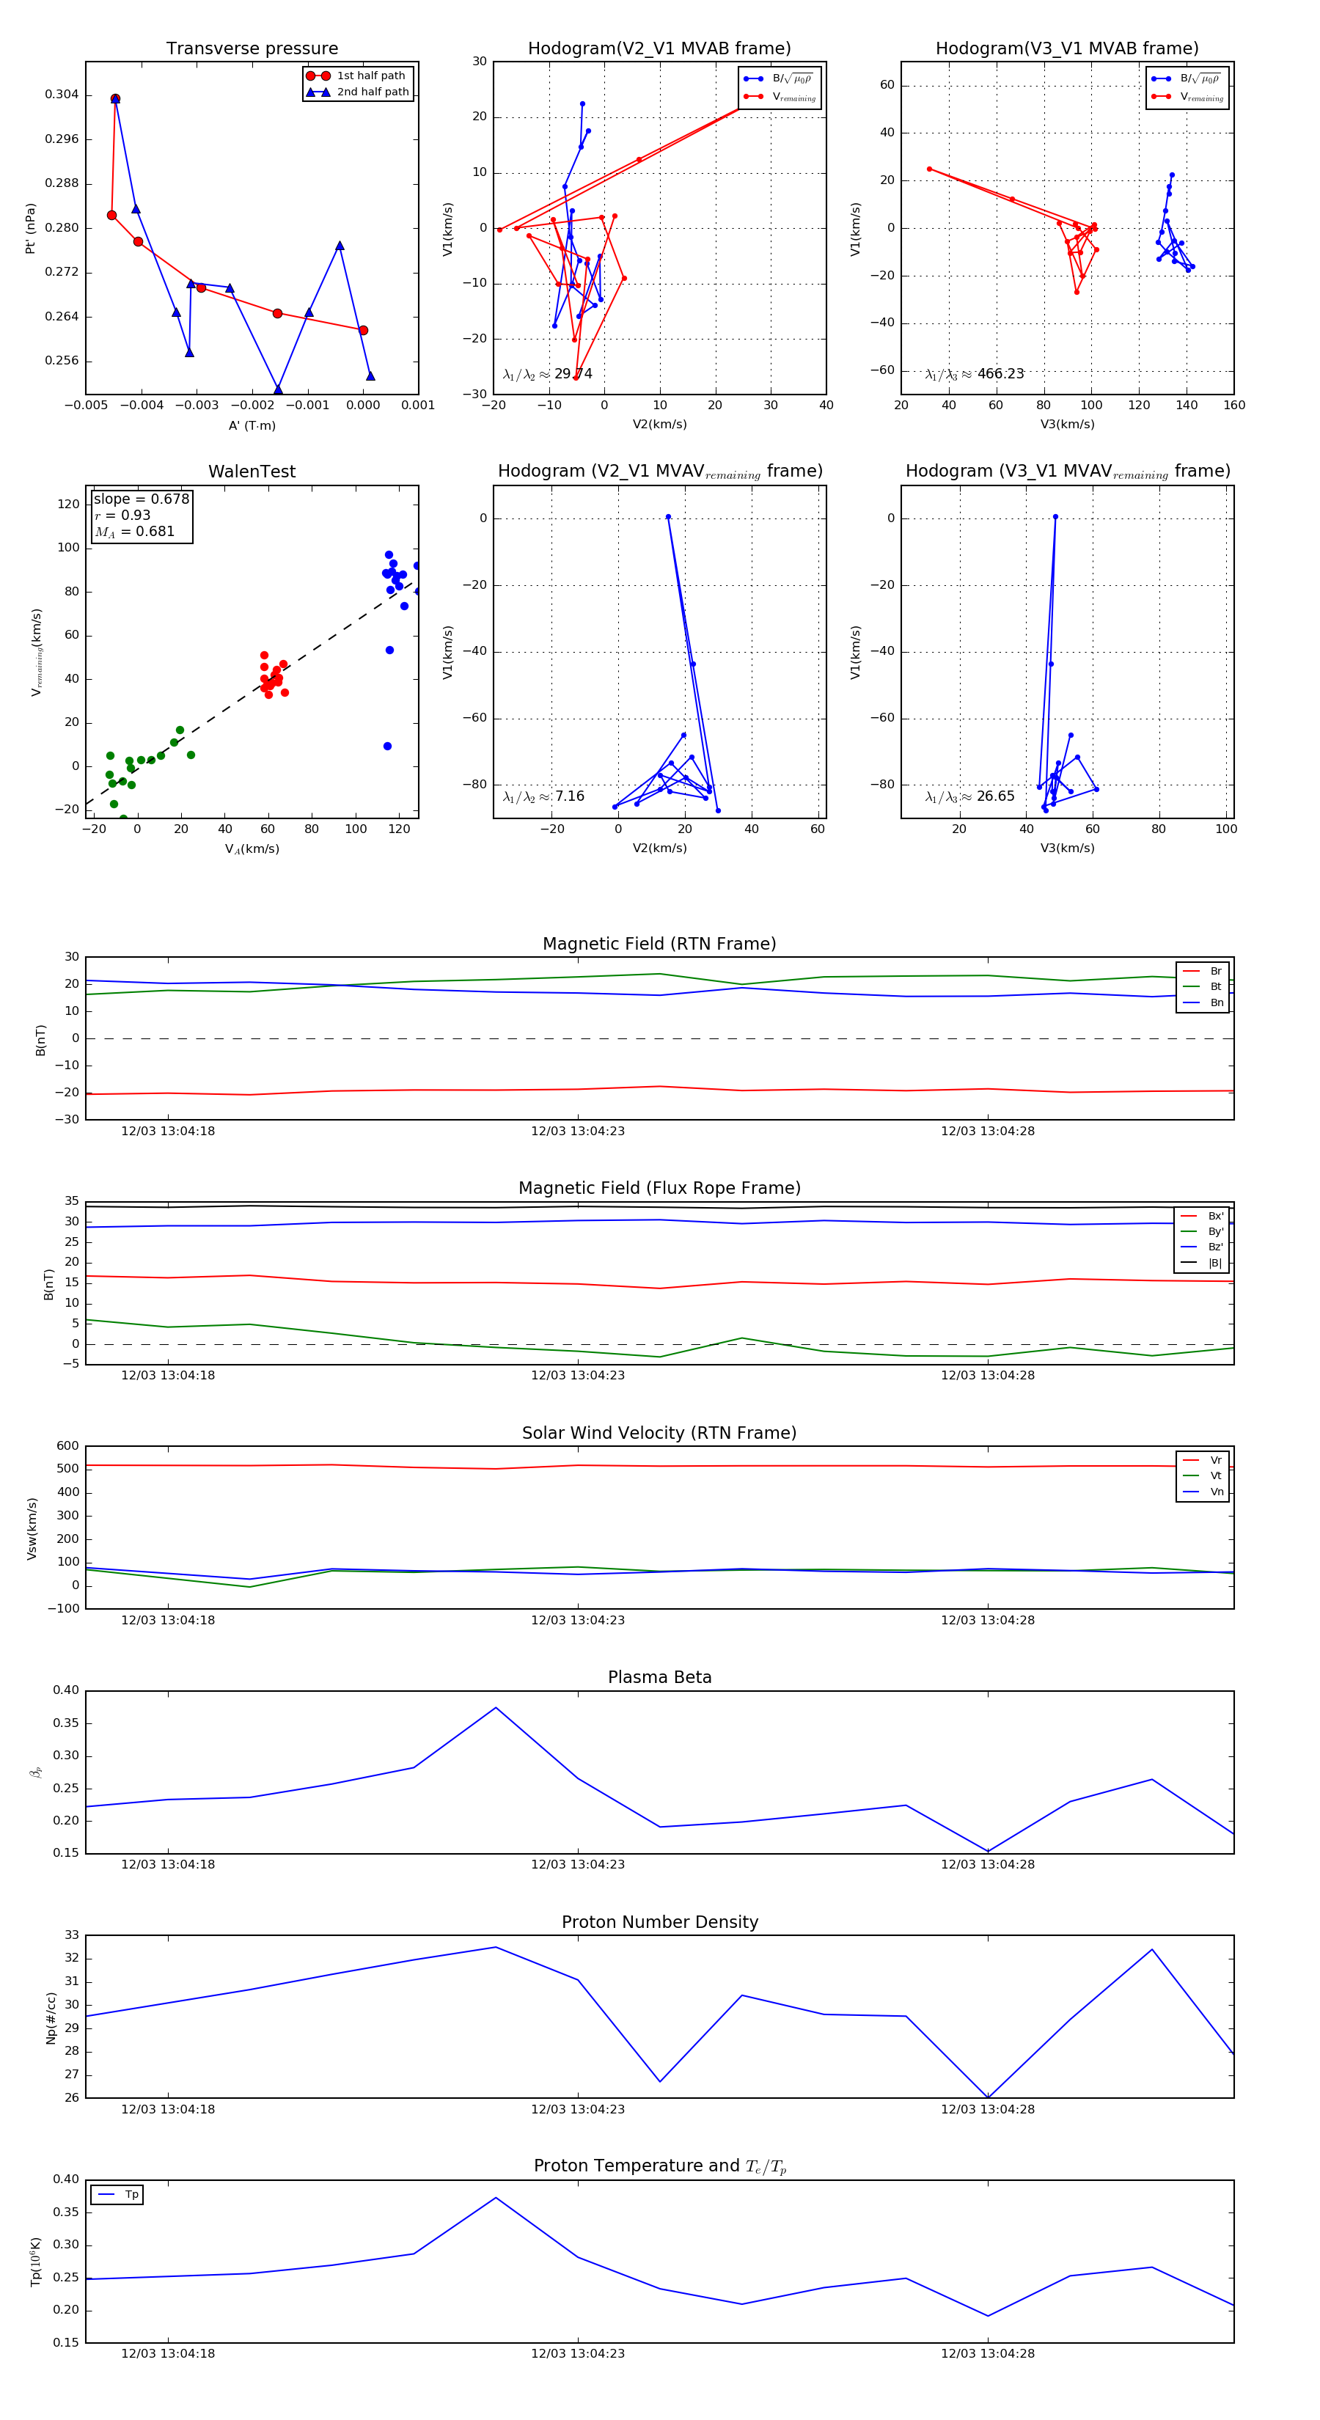Click the eigenvalue ratio text '29.74'
This screenshot has height=2420, width=1320.
573,374
